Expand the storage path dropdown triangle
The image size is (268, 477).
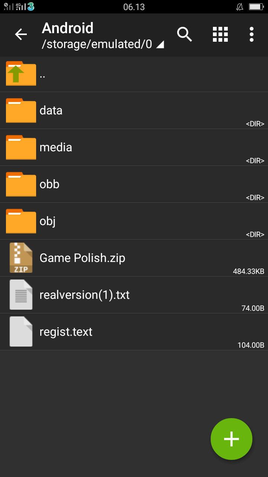[x=160, y=45]
